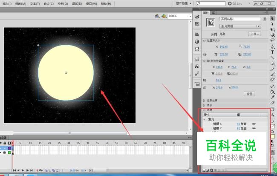
Task: Expand the 色彩效果 section
Action: tap(204, 101)
